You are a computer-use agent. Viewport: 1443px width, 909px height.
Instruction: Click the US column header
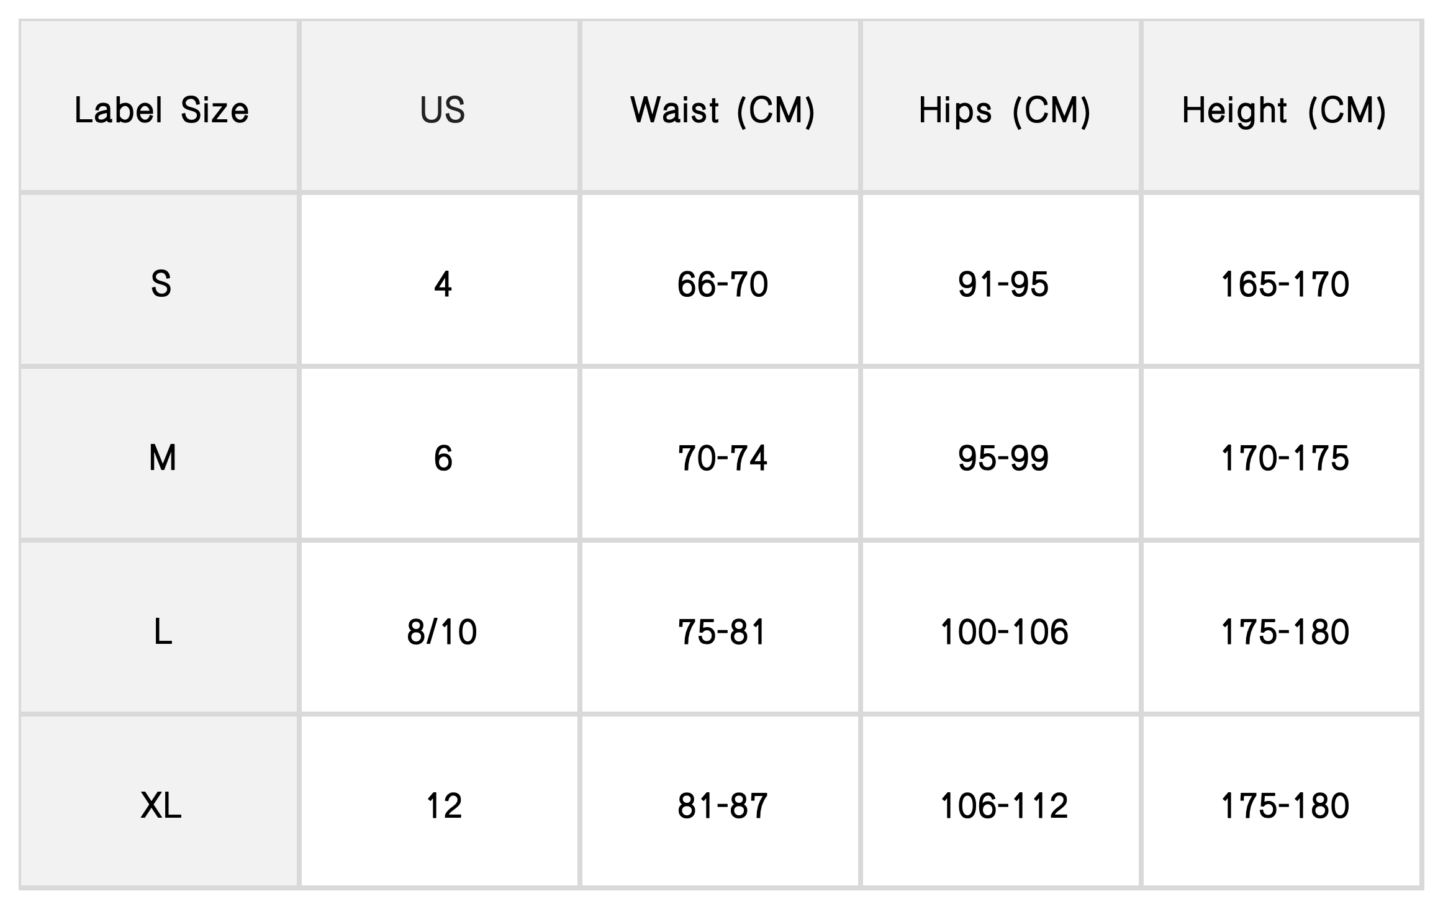pos(442,111)
